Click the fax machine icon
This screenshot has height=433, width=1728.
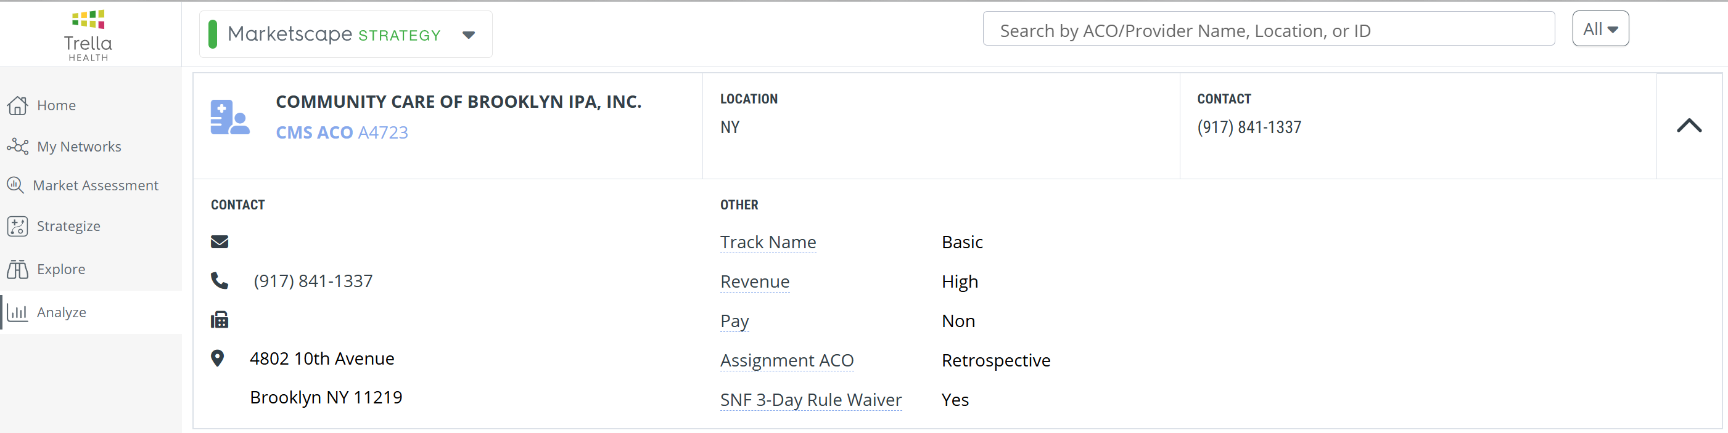click(220, 320)
